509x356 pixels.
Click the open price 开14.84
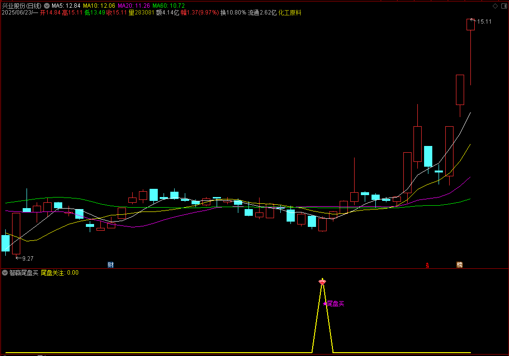(x=50, y=13)
